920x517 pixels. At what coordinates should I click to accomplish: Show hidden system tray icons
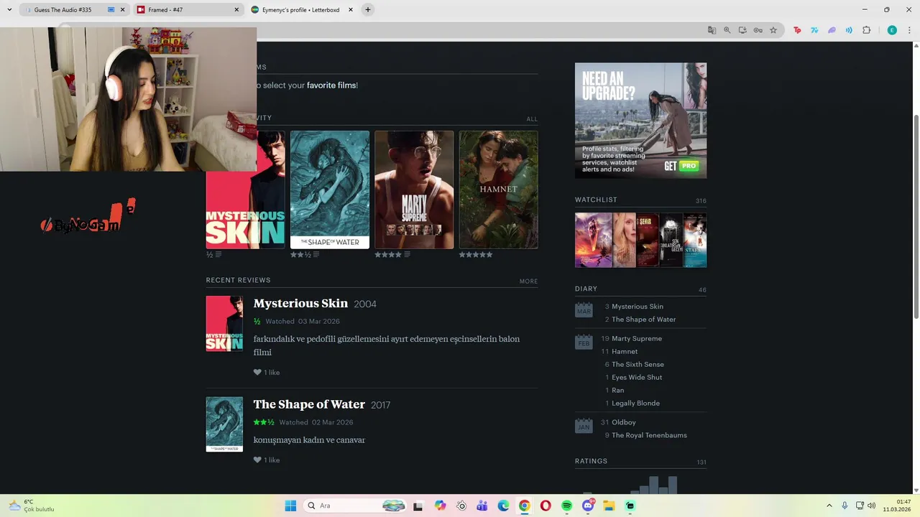[829, 506]
